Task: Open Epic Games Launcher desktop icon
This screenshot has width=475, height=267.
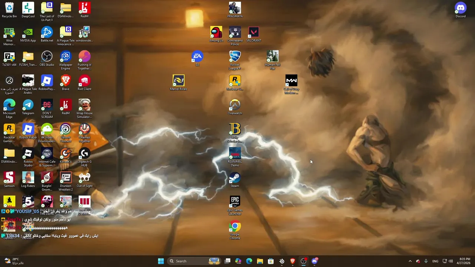Action: tap(235, 206)
